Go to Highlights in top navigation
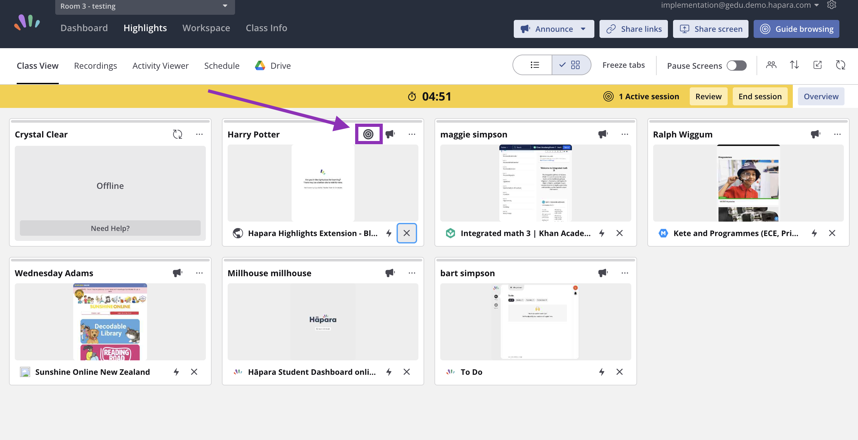Viewport: 858px width, 440px height. 145,28
